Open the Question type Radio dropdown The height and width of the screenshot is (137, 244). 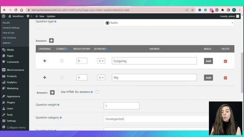[x=169, y=23]
